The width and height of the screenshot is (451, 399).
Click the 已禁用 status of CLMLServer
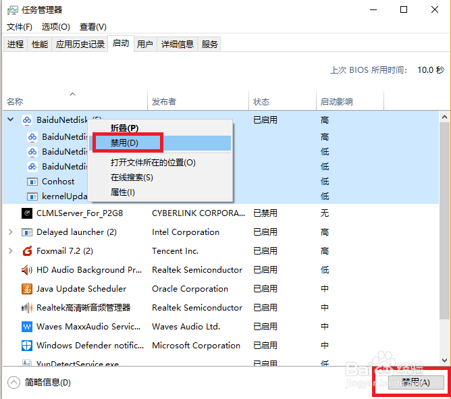click(265, 213)
